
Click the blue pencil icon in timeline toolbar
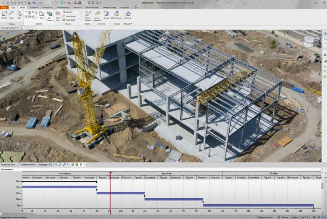coord(64,164)
